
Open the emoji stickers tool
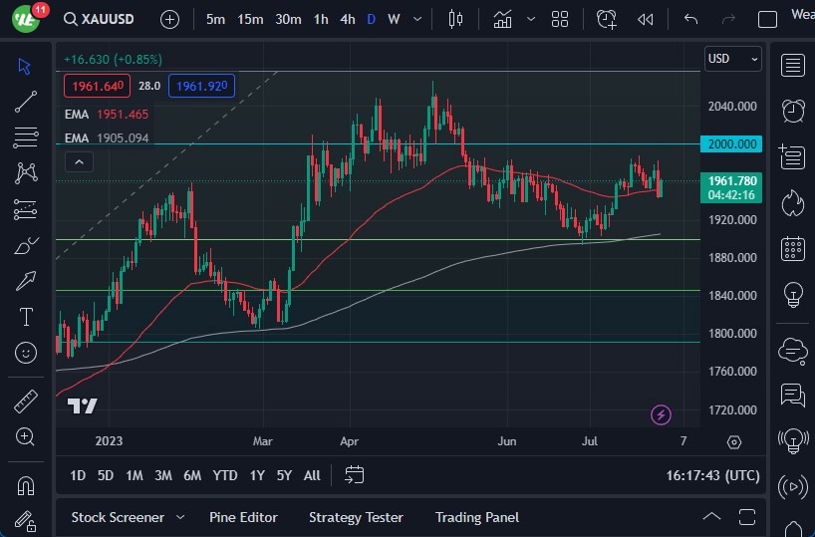click(x=26, y=352)
